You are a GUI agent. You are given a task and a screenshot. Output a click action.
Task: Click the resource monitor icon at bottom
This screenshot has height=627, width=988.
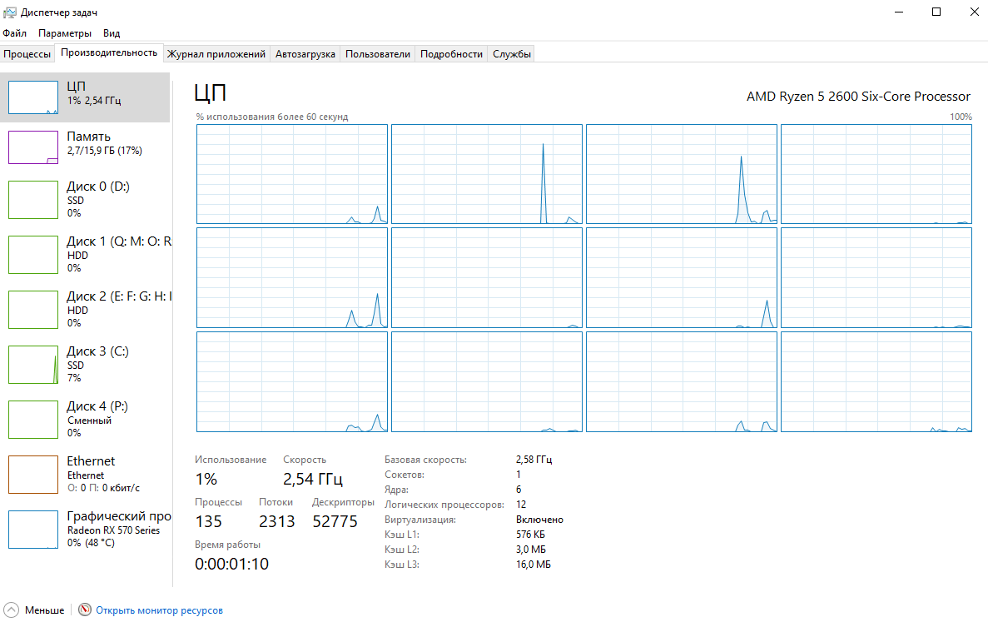pyautogui.click(x=85, y=610)
